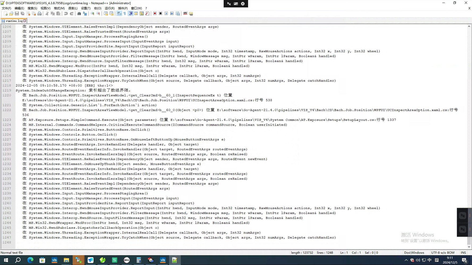Open 插件(P) menu

coord(123,8)
